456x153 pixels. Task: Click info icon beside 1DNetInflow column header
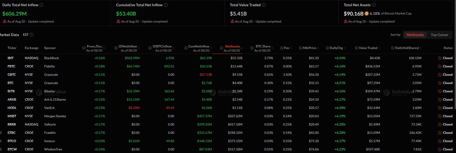click(x=116, y=48)
